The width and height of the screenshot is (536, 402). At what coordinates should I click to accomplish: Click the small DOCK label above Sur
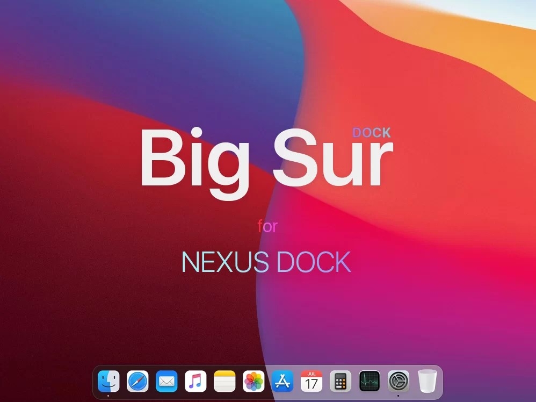[372, 133]
